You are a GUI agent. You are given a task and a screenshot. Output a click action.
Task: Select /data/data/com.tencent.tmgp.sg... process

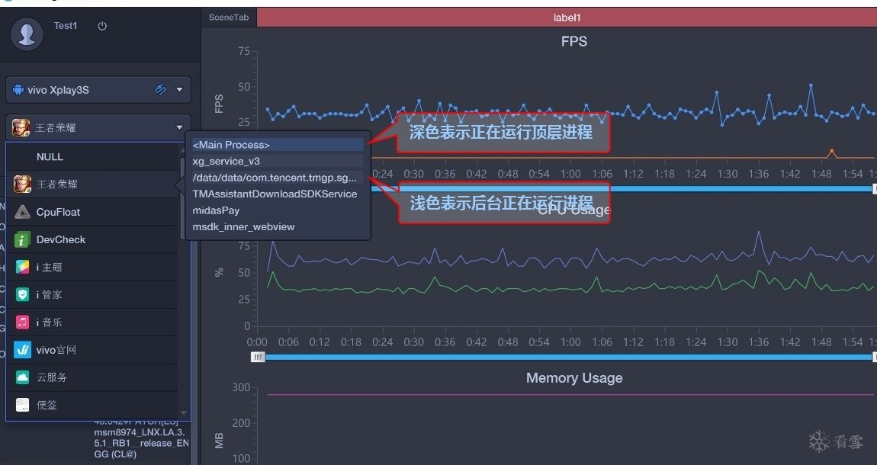click(x=278, y=177)
